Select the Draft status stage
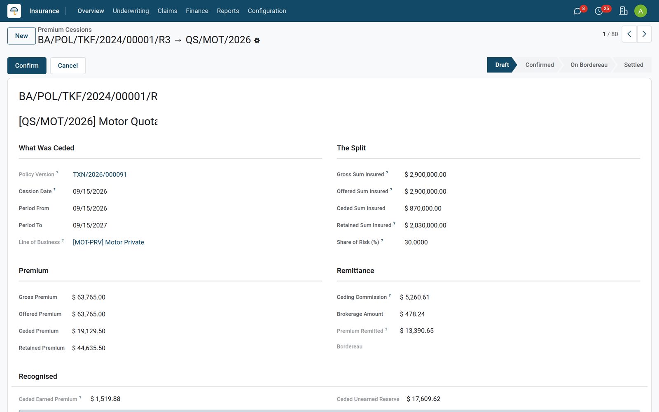Viewport: 659px width, 412px height. [502, 65]
